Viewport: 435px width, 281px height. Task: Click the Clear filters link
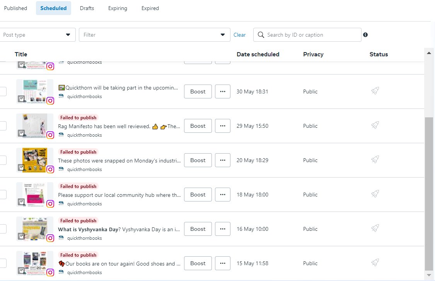click(239, 35)
